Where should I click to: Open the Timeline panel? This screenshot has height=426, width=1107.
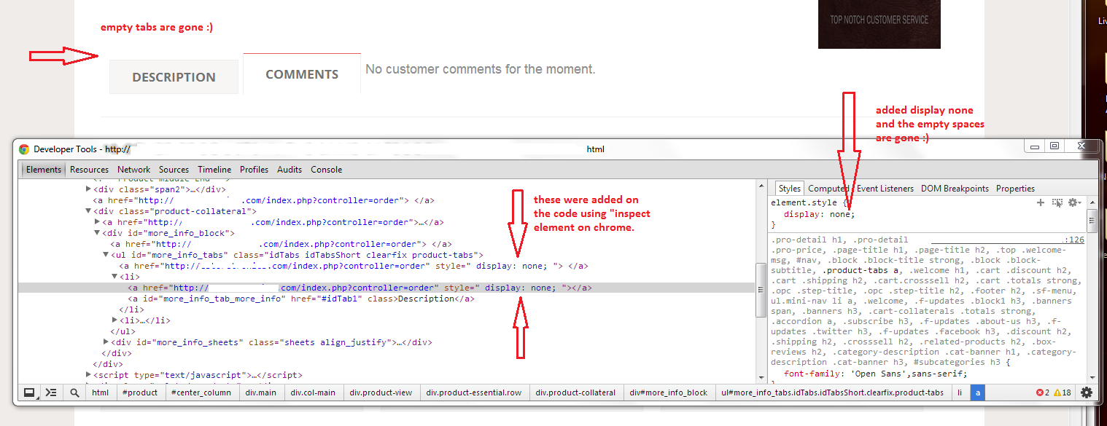tap(214, 170)
